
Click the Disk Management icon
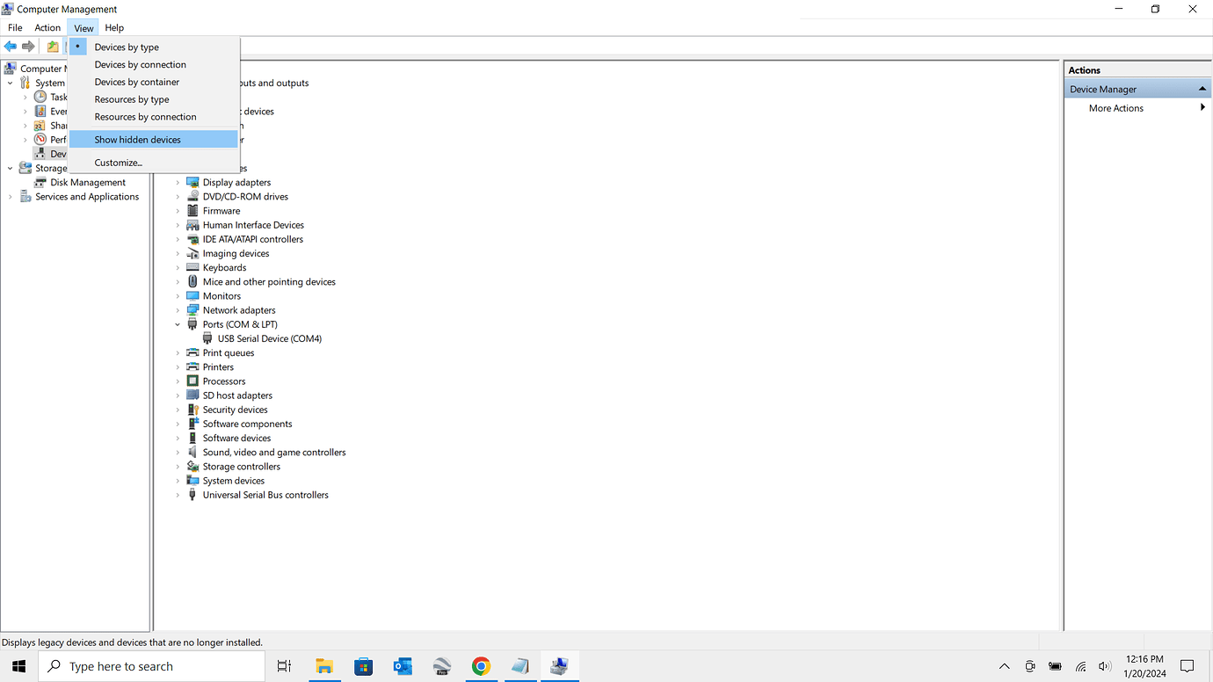tap(40, 183)
